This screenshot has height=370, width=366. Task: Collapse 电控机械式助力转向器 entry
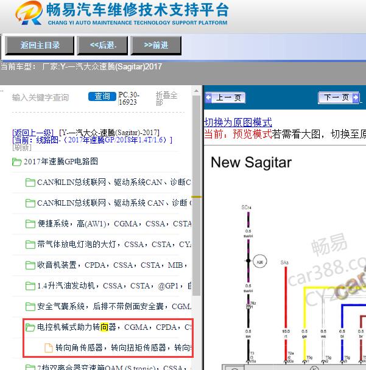click(114, 327)
